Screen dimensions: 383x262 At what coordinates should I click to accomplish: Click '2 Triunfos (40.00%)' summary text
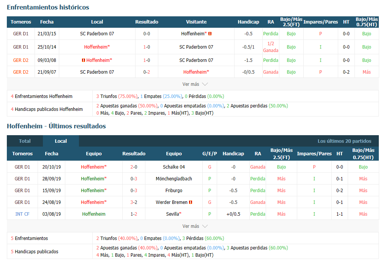(117, 238)
